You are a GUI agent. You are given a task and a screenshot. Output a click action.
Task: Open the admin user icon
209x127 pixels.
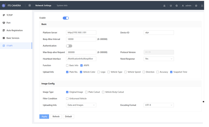(183, 5)
